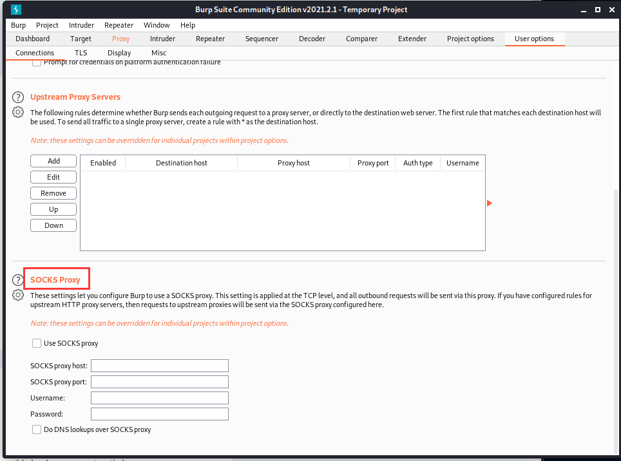Sort by Destination host column header
Screen dimensions: 621x461
(x=182, y=163)
